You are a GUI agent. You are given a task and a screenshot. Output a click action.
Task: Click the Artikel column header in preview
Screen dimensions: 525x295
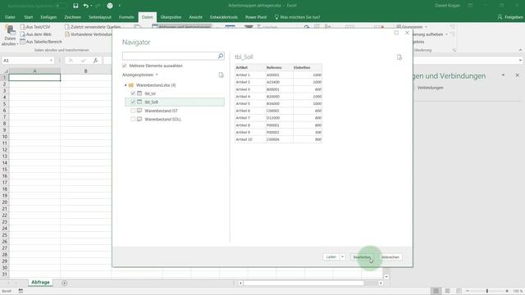250,67
